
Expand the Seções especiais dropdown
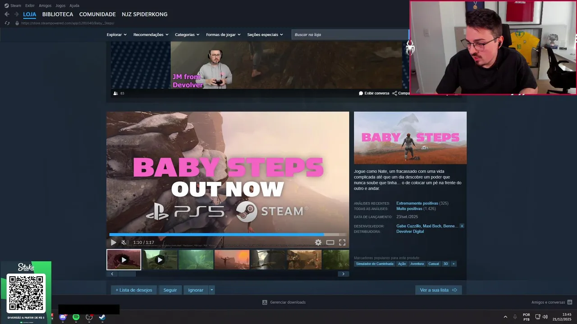coord(265,35)
